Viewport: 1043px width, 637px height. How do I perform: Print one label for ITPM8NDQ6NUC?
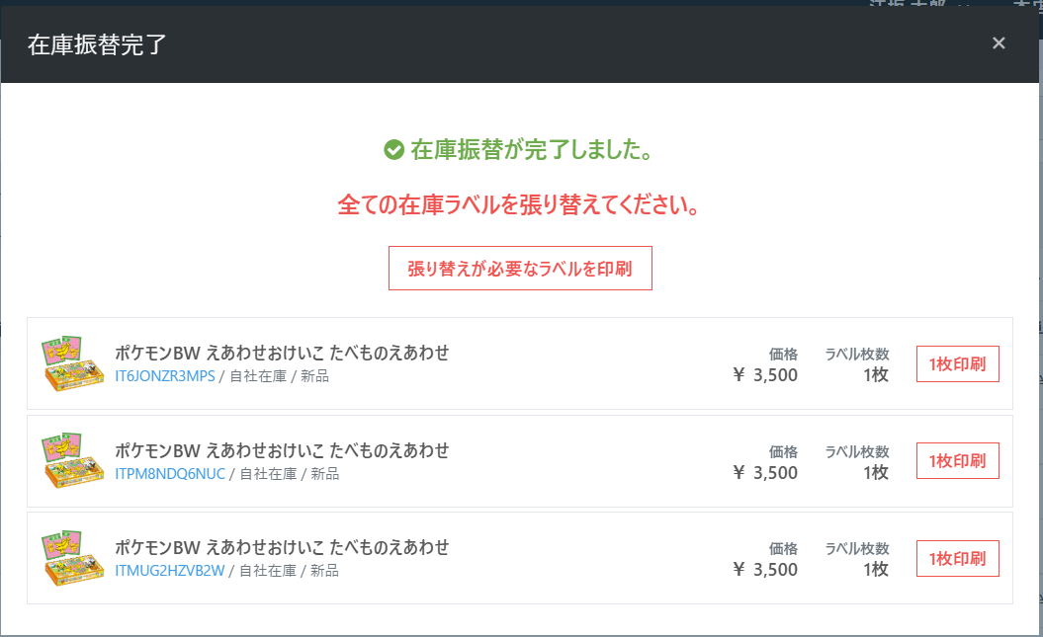tap(957, 460)
